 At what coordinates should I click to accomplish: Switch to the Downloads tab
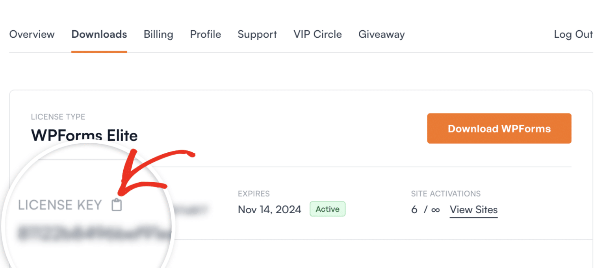coord(99,35)
